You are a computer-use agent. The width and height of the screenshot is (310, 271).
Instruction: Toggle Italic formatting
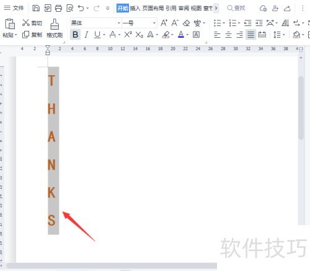(x=86, y=35)
